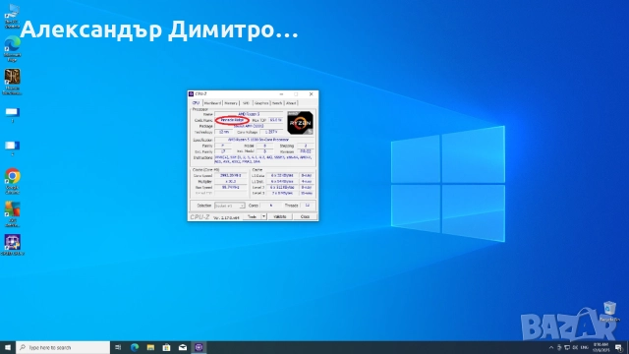Click the Tools button in CPU-Z
629x354 pixels.
coord(252,216)
